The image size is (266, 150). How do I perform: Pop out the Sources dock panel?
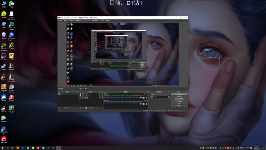coord(102,92)
